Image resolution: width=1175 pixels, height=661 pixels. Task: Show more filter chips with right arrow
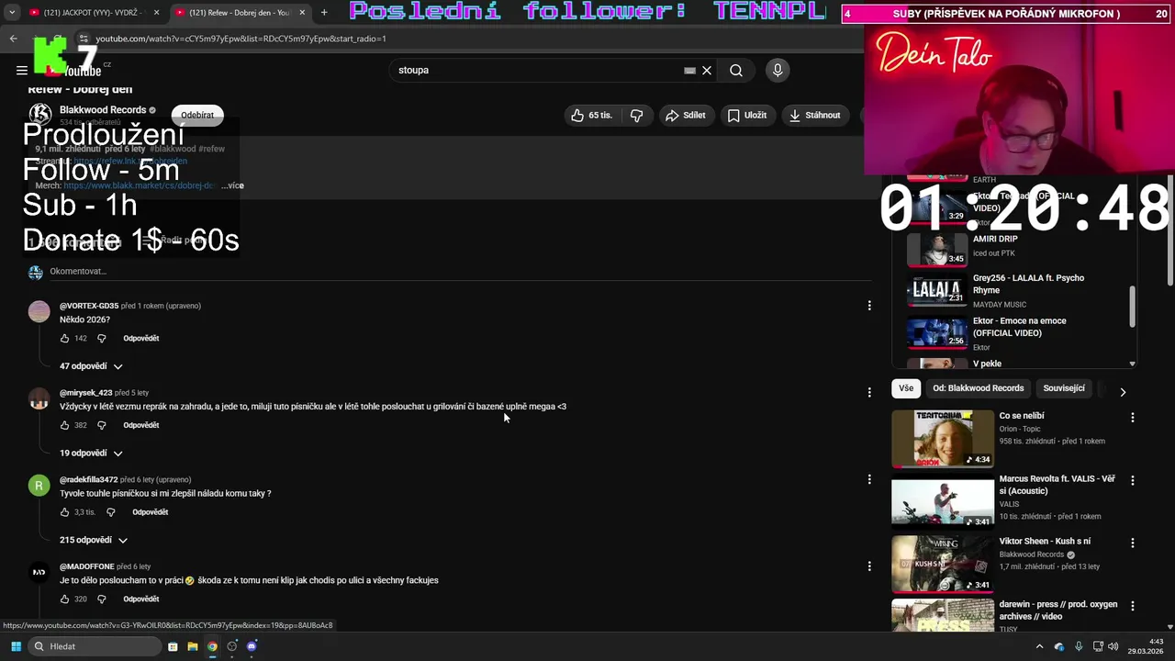(x=1123, y=392)
